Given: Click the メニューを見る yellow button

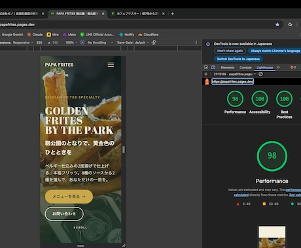Looking at the screenshot, I should [69, 196].
